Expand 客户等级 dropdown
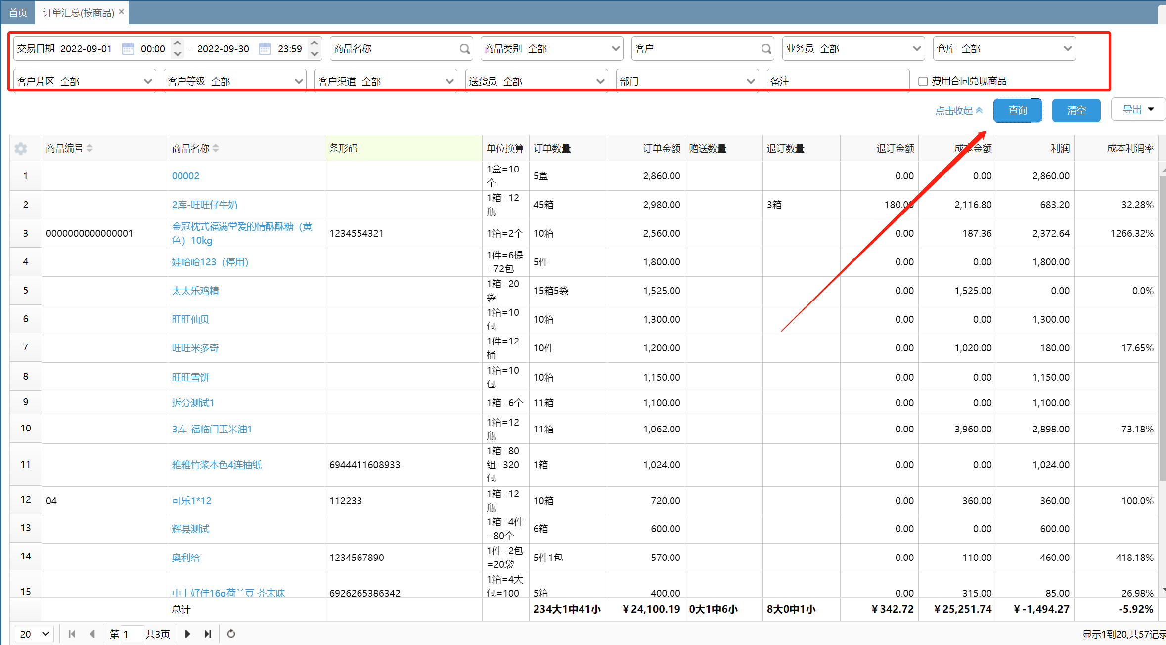The width and height of the screenshot is (1166, 645). [x=298, y=81]
